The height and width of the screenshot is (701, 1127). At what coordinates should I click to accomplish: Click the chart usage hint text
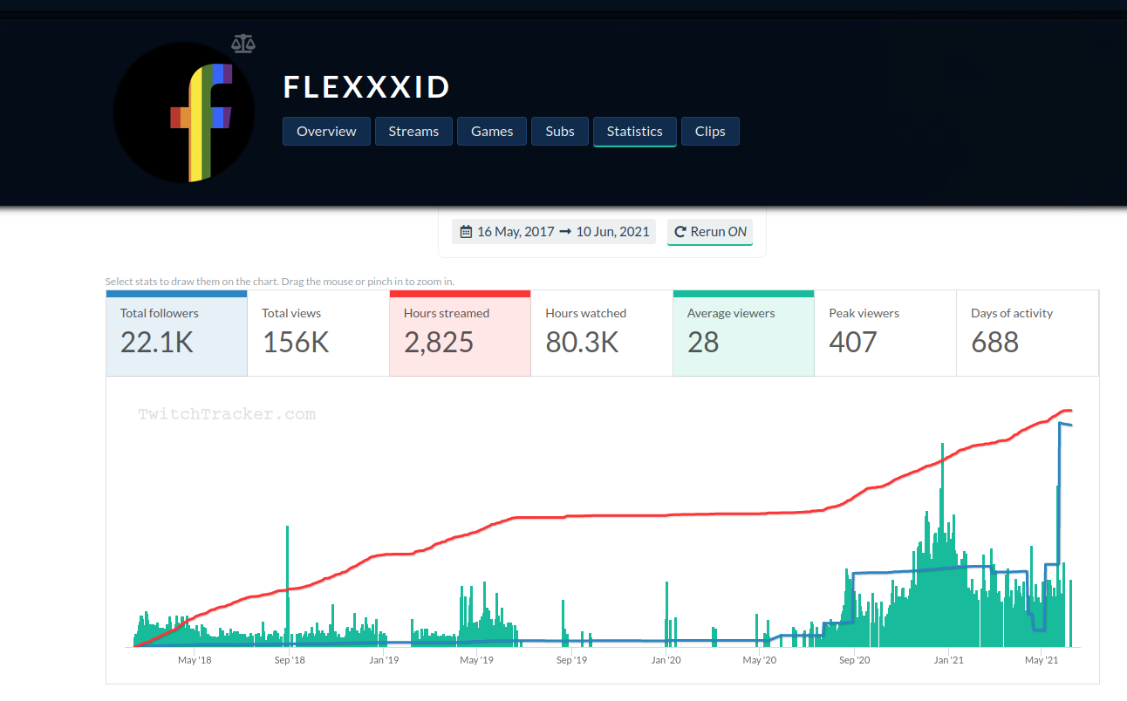279,282
